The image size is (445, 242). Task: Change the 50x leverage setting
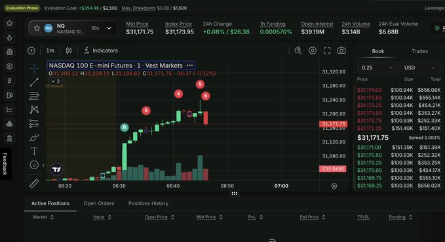tap(96, 28)
